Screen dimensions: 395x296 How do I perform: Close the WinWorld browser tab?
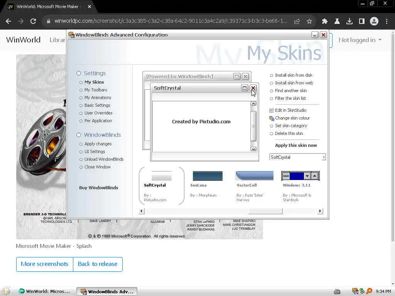(89, 7)
